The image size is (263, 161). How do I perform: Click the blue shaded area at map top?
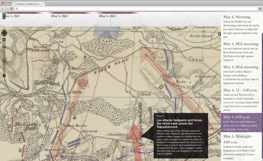point(106,33)
